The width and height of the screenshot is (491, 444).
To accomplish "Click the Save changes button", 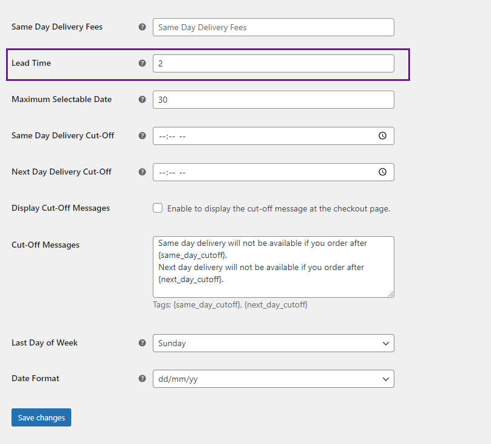I will (41, 417).
